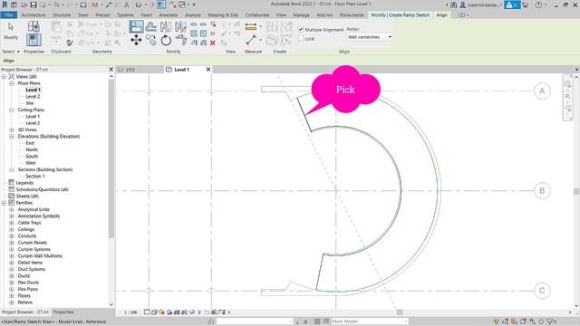580x326 pixels.
Task: Expand the Ducts family node
Action: tap(12, 275)
